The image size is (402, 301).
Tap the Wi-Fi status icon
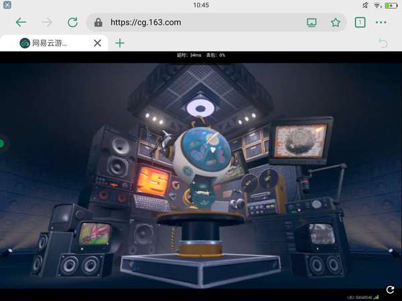point(377,5)
